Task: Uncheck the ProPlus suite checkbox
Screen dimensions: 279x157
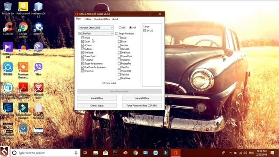Action: (80, 34)
